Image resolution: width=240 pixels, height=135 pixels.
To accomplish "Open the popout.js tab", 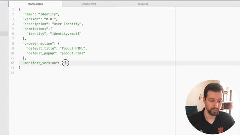I will pyautogui.click(x=142, y=4).
